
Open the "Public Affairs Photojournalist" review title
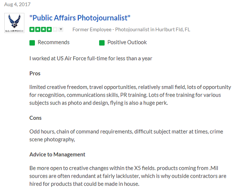click(x=80, y=18)
